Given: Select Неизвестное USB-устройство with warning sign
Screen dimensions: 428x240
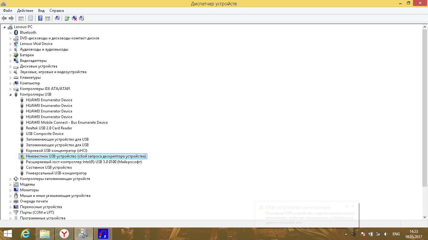Looking at the screenshot, I should tap(86, 156).
